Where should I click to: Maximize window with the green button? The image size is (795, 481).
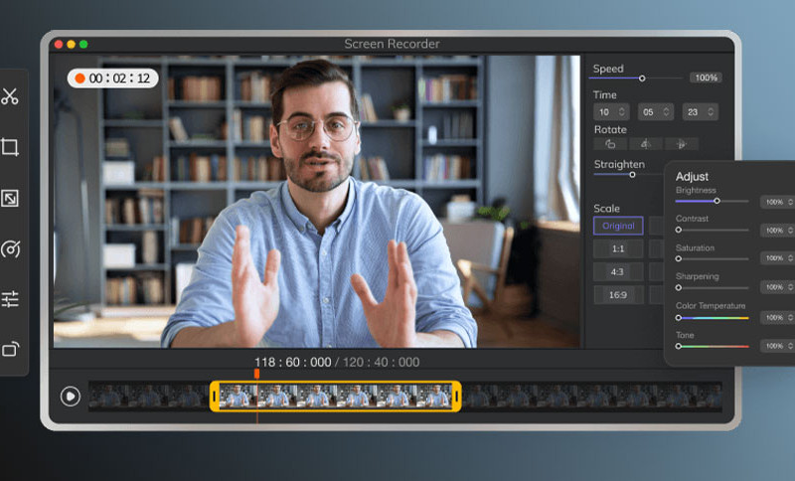click(x=83, y=45)
